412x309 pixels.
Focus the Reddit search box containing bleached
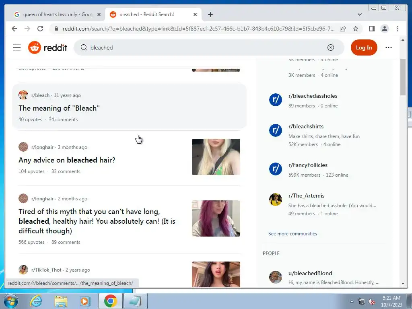click(209, 47)
